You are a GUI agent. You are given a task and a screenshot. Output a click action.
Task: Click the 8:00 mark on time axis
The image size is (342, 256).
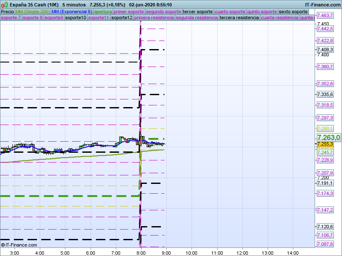(141, 253)
